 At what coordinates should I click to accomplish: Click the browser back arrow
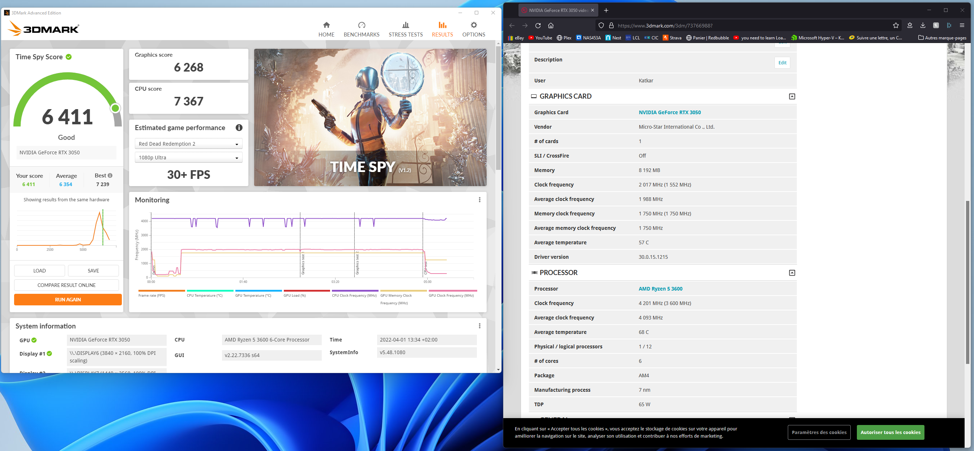[512, 25]
